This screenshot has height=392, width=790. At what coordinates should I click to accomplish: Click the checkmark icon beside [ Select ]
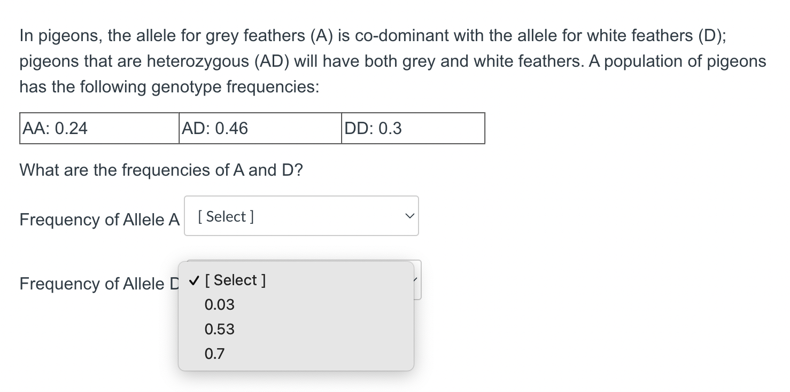point(193,280)
